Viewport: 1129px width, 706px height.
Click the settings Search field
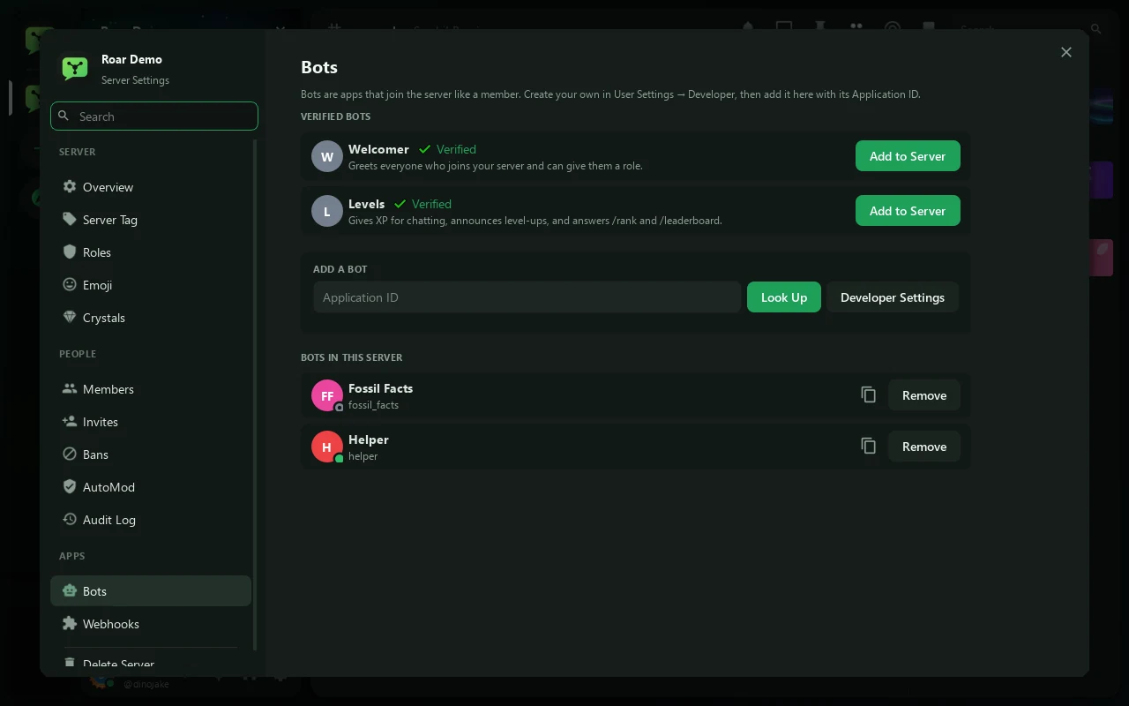click(x=154, y=116)
